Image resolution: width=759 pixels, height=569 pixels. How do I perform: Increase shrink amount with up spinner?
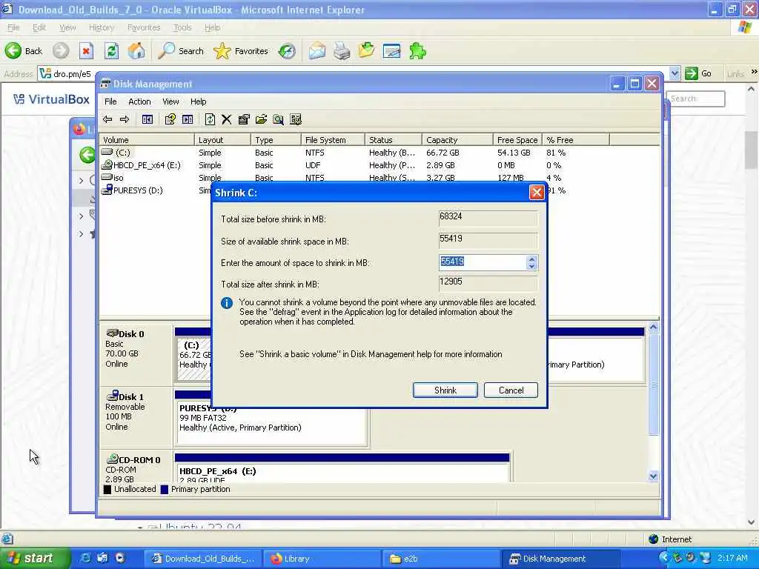(531, 259)
